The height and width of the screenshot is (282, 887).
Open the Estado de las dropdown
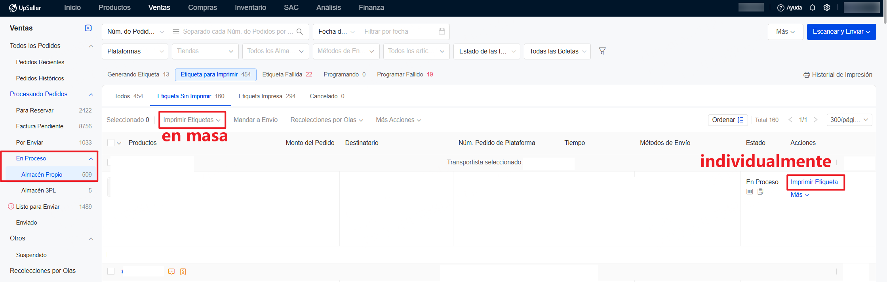pyautogui.click(x=487, y=51)
